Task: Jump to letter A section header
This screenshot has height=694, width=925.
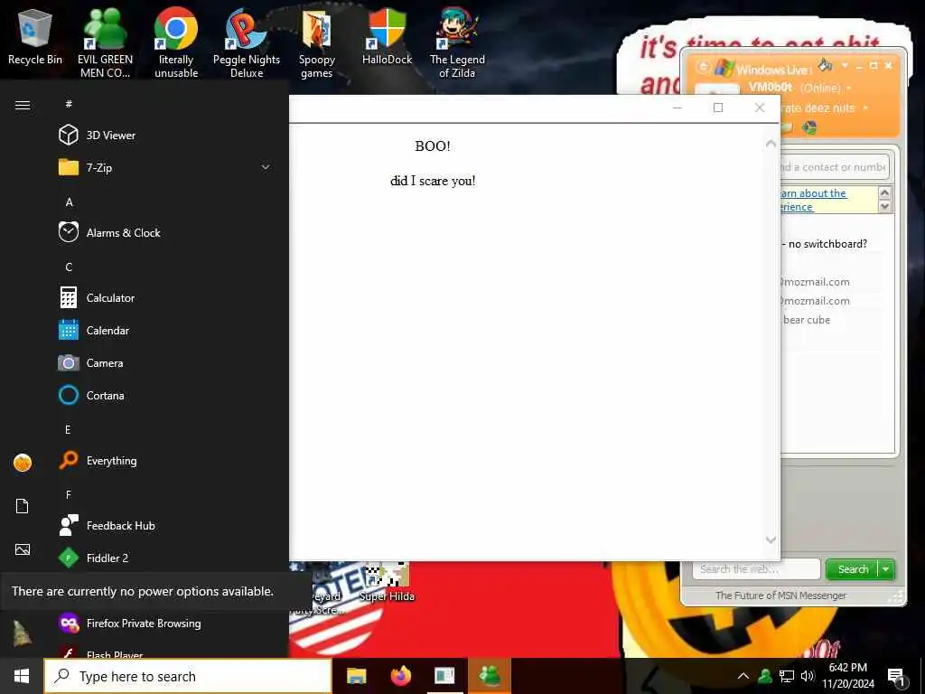Action: point(69,202)
